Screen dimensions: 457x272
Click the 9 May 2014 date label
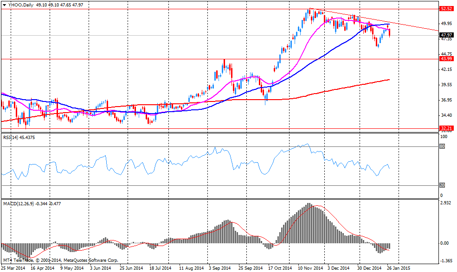click(x=72, y=268)
